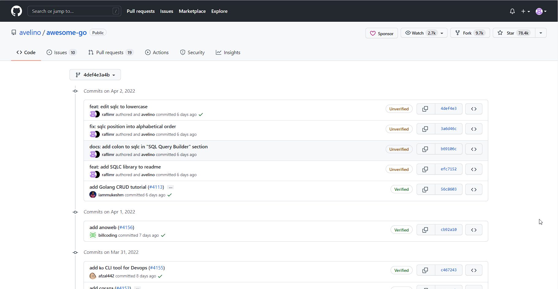Viewport: 558px width, 289px height.
Task: Switch to the Insights tab
Action: click(228, 53)
